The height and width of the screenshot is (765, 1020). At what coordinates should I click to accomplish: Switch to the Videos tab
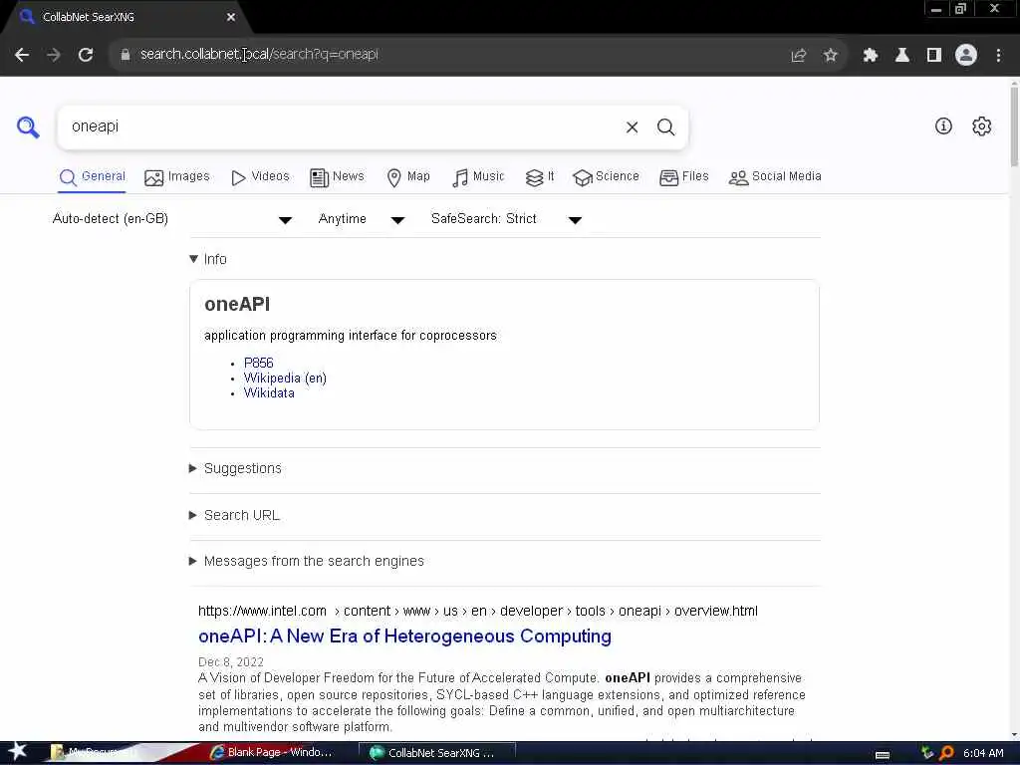(x=260, y=177)
